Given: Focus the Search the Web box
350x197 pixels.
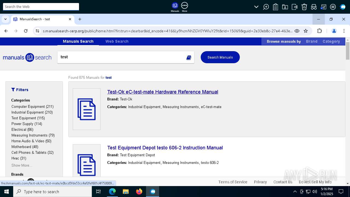Looking at the screenshot, I should 41,7.
